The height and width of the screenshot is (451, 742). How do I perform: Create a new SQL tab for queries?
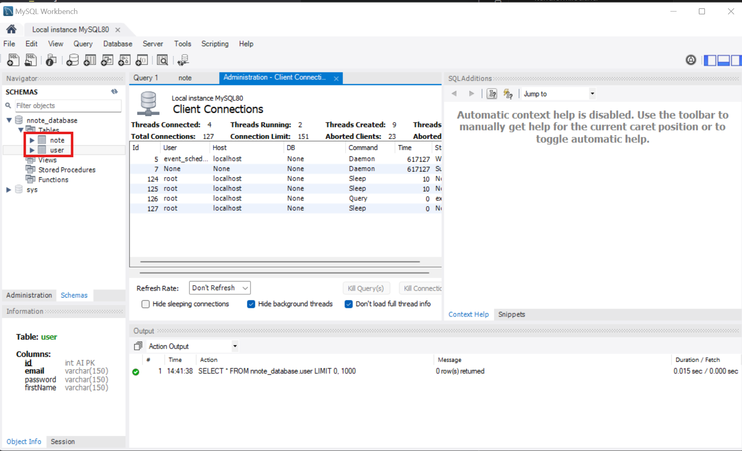coord(13,60)
